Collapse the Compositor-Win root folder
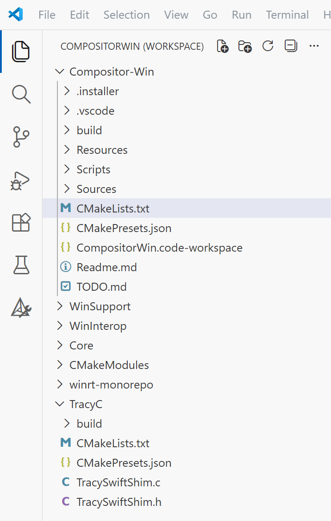This screenshot has width=331, height=521. pos(111,72)
